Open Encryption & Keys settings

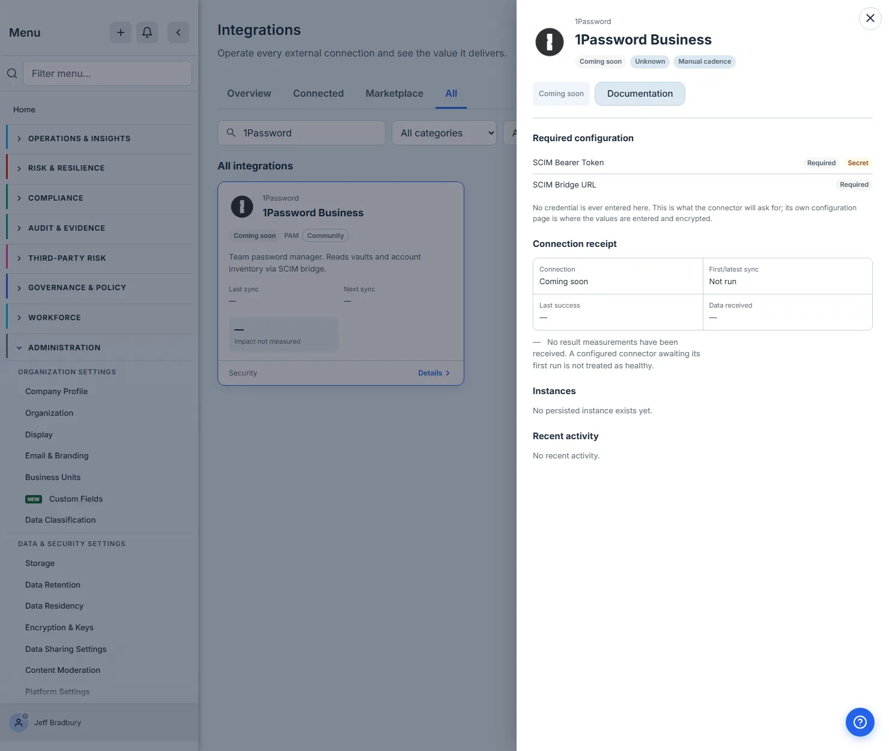(x=59, y=628)
